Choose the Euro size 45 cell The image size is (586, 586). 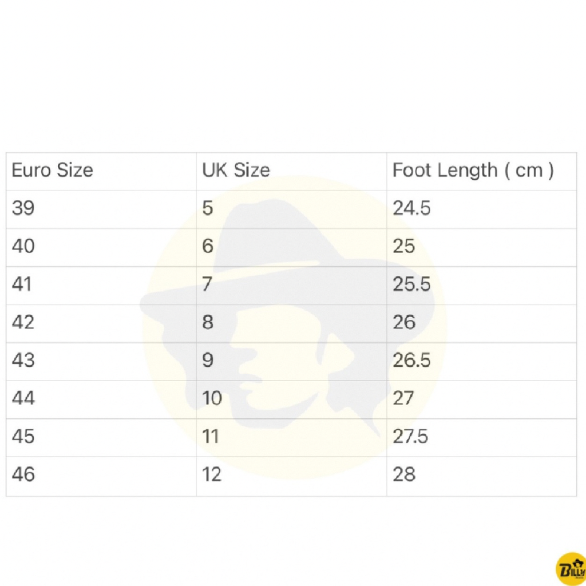23,437
